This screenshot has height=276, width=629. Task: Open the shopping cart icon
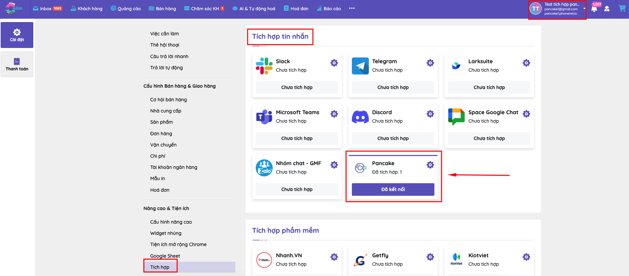622,8
